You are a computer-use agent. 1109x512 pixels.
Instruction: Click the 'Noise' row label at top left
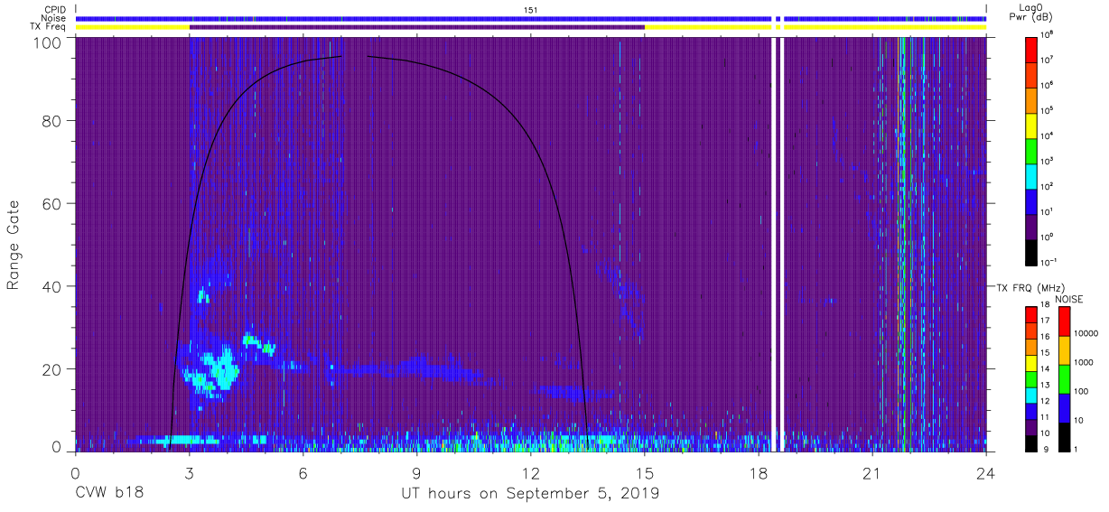tap(55, 18)
